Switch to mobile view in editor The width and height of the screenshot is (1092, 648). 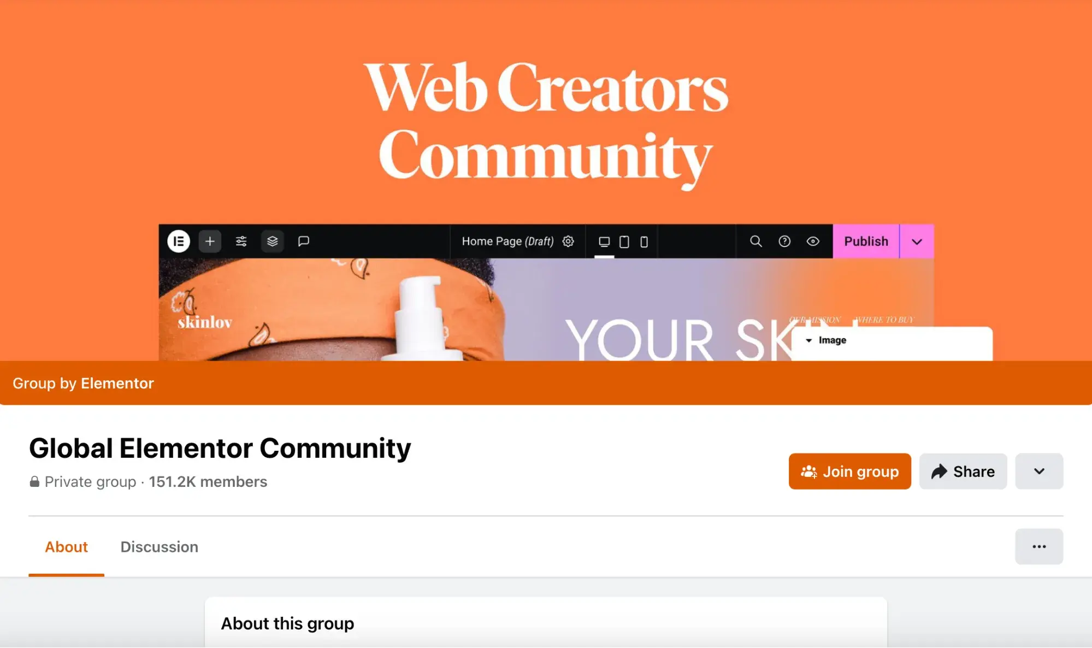(644, 241)
